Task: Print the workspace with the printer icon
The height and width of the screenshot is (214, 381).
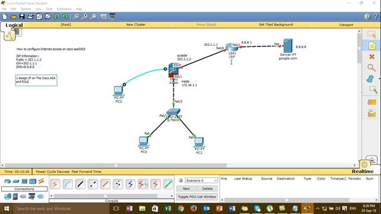Action: coord(30,17)
